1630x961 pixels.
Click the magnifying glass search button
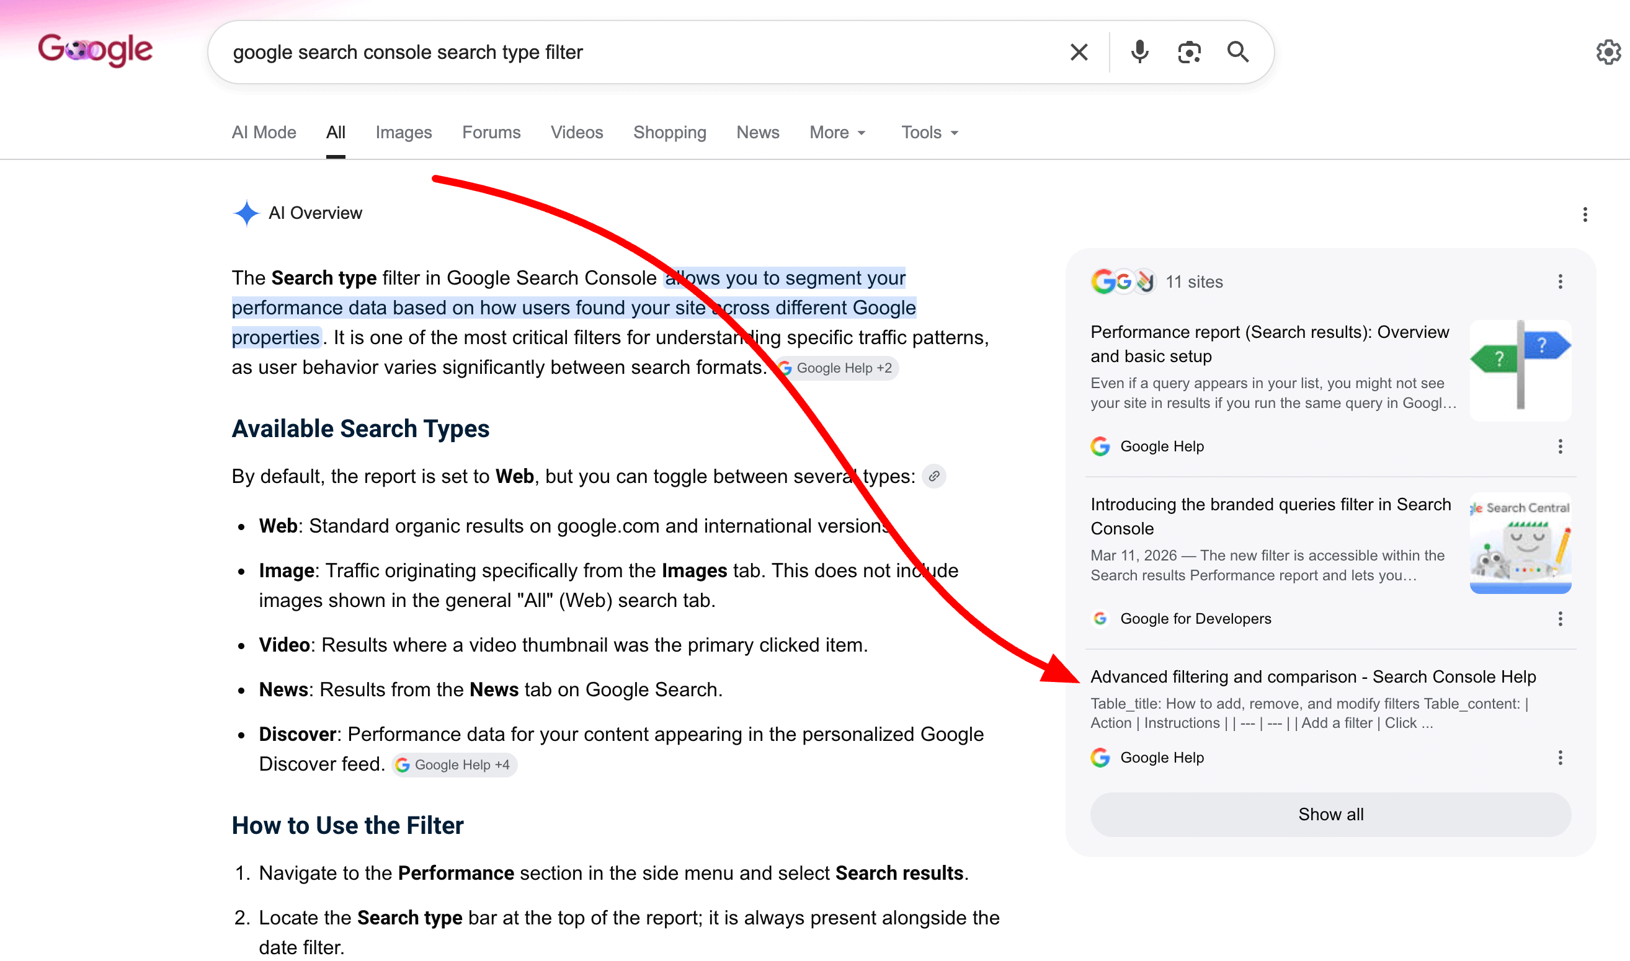[x=1238, y=52]
